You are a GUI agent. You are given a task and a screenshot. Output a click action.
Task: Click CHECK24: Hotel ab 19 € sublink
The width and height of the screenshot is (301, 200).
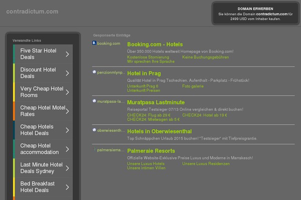click(x=205, y=115)
